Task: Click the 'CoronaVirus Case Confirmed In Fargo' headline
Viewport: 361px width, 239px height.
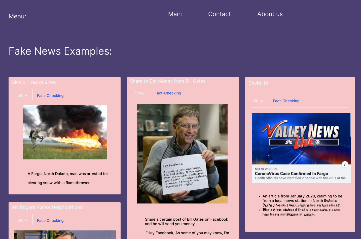Action: click(x=292, y=174)
